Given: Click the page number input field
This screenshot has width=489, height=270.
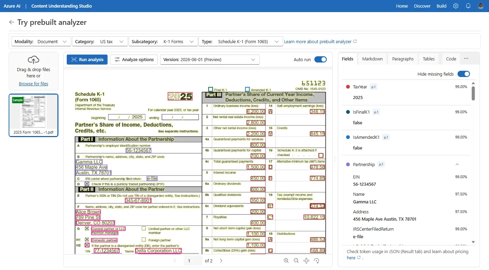Looking at the screenshot, I should pyautogui.click(x=193, y=261).
